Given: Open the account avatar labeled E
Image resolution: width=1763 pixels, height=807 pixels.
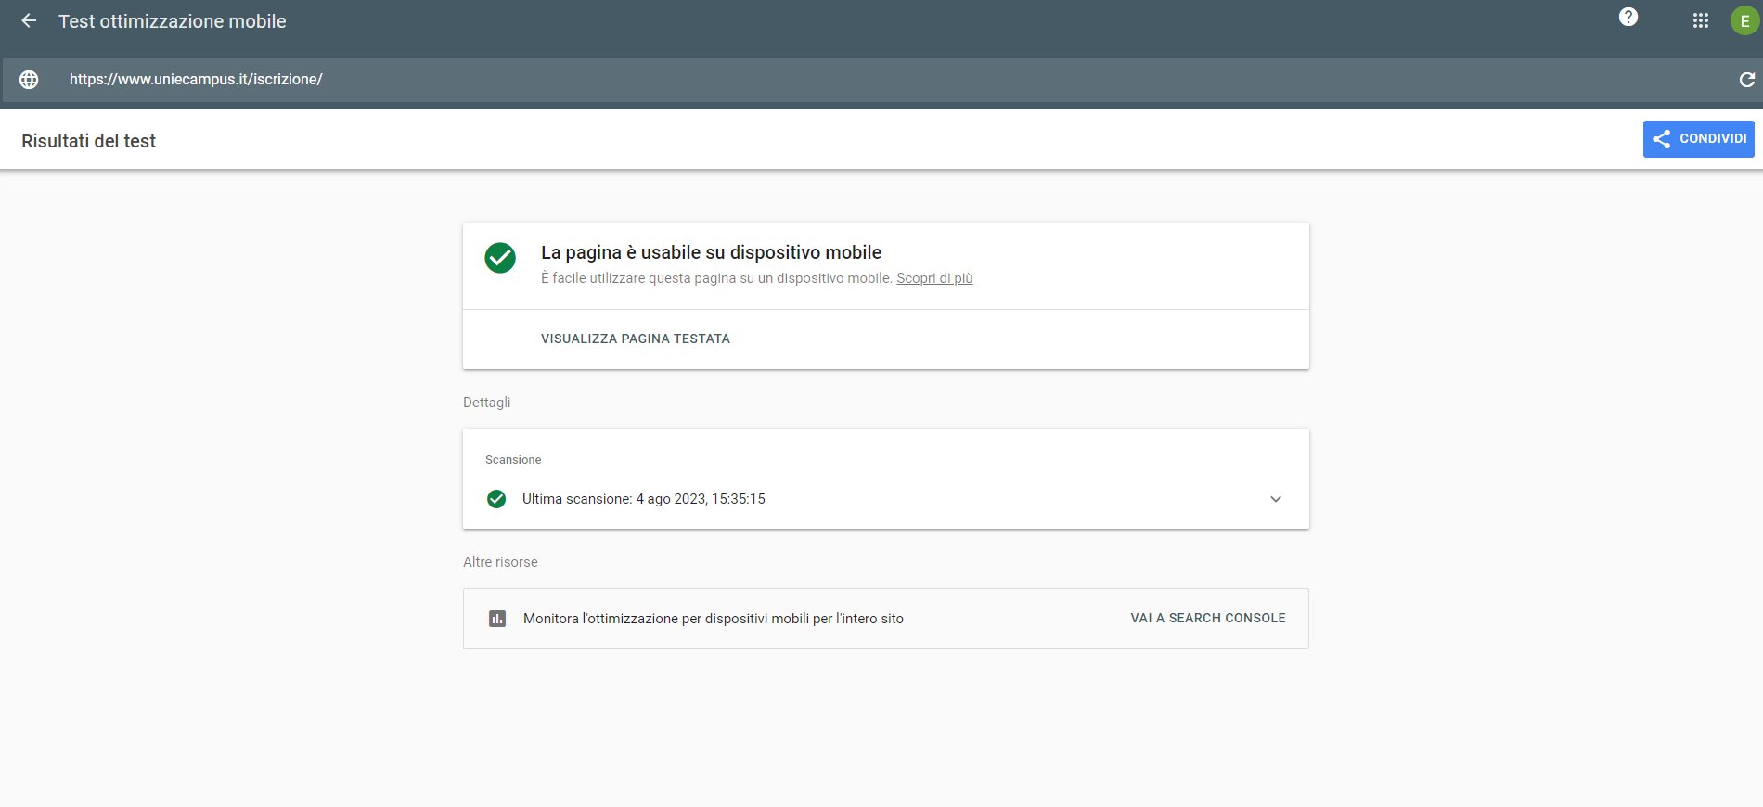Looking at the screenshot, I should pyautogui.click(x=1744, y=20).
